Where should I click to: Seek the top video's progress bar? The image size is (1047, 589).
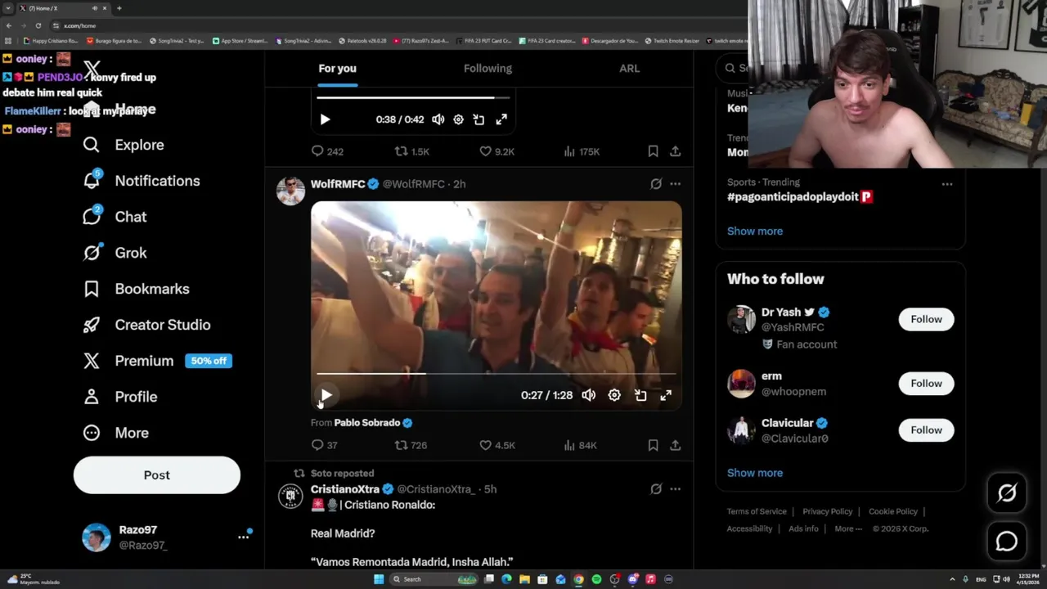click(x=414, y=97)
